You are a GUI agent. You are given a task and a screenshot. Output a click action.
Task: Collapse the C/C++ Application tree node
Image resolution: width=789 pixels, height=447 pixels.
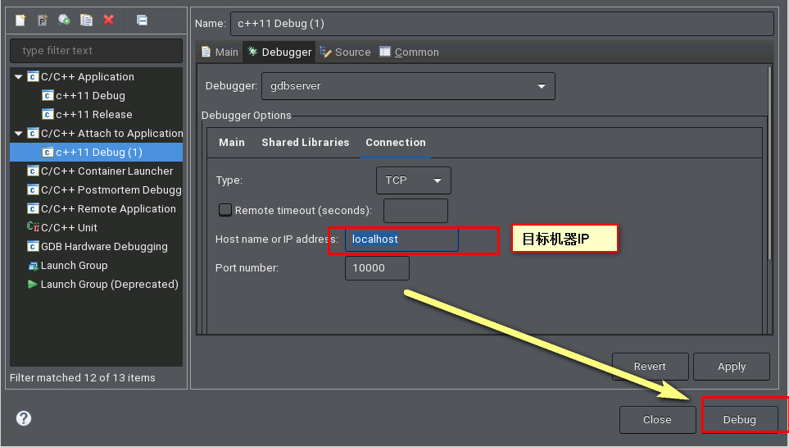point(19,77)
